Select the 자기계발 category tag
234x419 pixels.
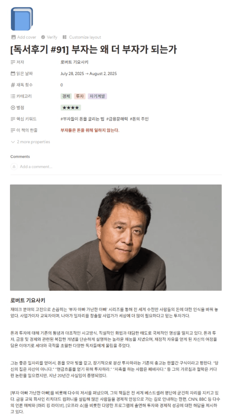(97, 96)
